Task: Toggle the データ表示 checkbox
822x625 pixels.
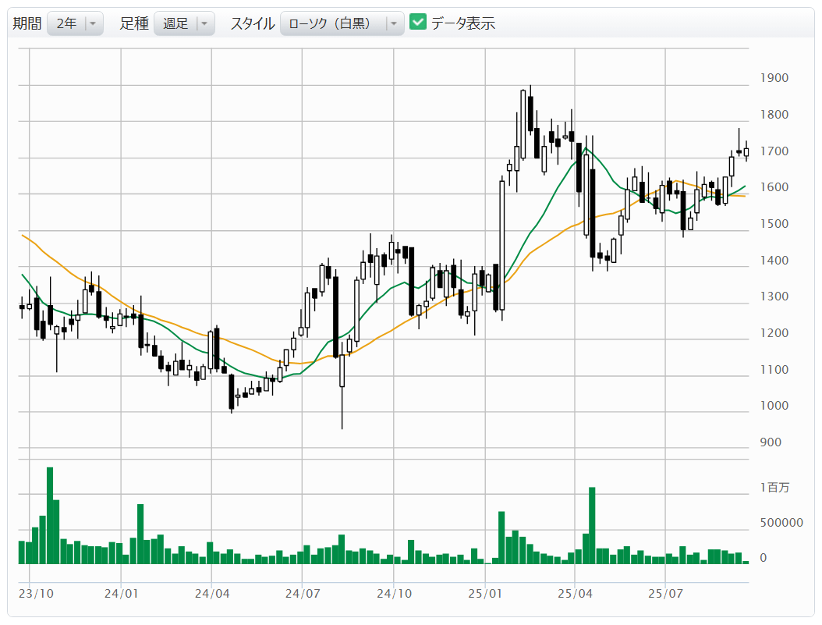Action: click(x=418, y=23)
